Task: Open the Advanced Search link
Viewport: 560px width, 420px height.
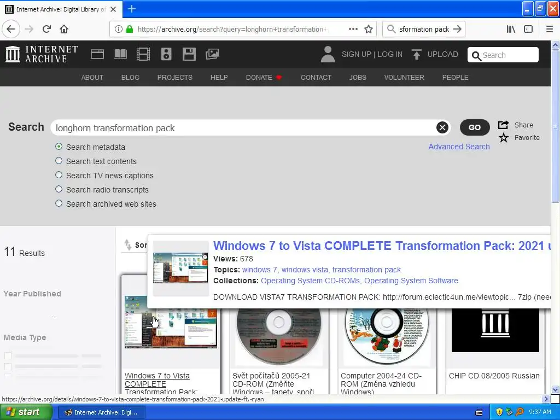Action: point(459,147)
